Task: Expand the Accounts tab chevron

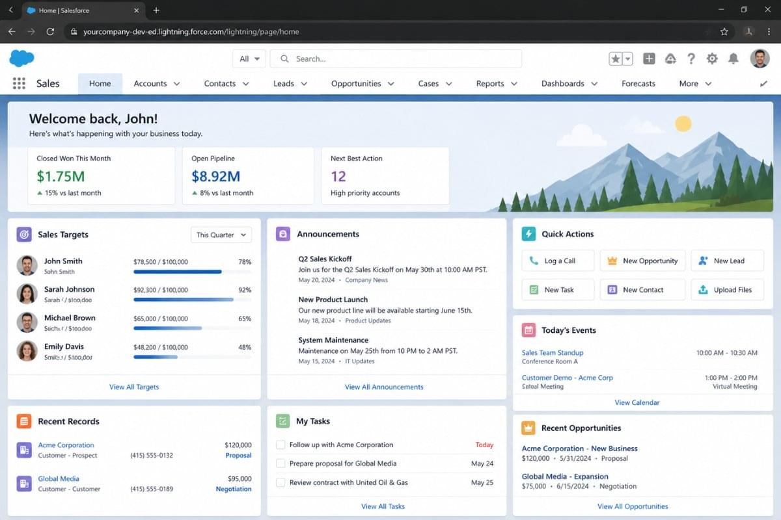Action: tap(177, 84)
